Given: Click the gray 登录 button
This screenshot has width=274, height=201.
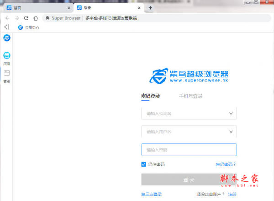Looking at the screenshot, I should pos(189,179).
